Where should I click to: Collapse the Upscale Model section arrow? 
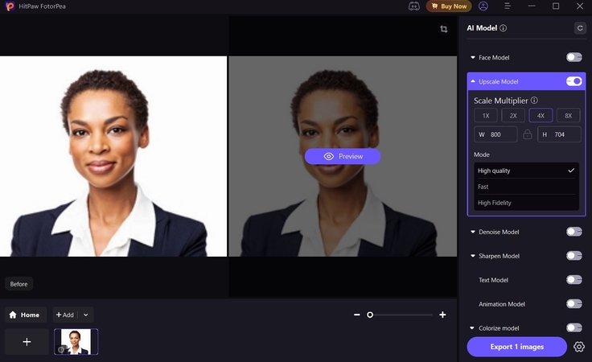click(473, 81)
